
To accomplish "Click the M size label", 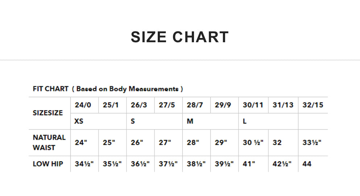I will pyautogui.click(x=190, y=121).
